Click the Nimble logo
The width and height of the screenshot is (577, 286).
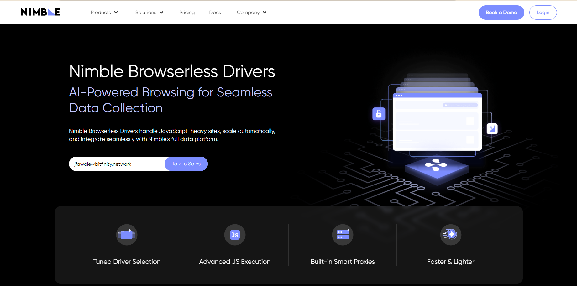click(40, 12)
